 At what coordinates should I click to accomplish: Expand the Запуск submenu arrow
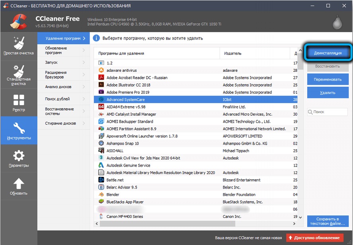[84, 63]
